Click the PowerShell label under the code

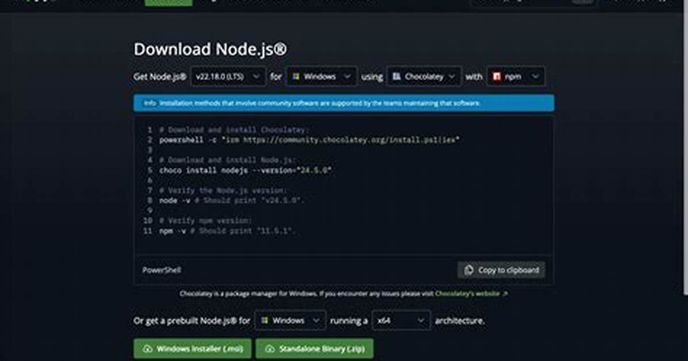[x=162, y=270]
